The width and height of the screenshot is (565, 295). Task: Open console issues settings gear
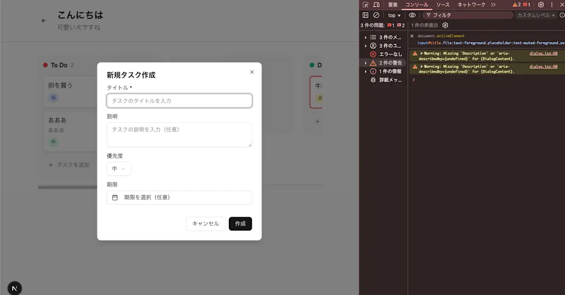(x=445, y=25)
